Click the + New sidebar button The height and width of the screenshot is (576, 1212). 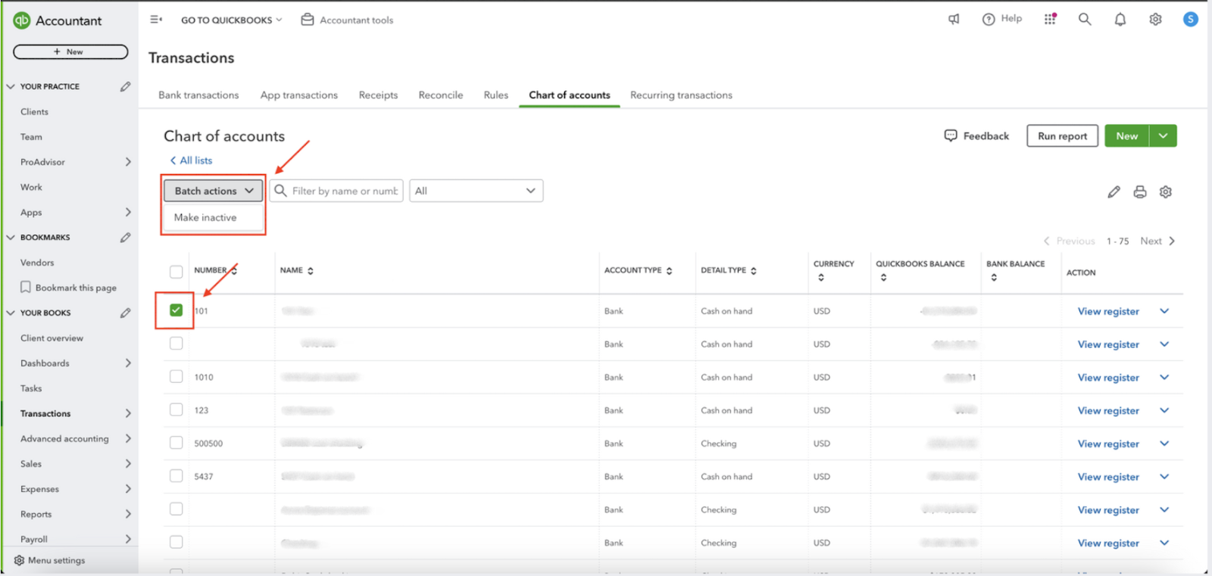(x=70, y=52)
